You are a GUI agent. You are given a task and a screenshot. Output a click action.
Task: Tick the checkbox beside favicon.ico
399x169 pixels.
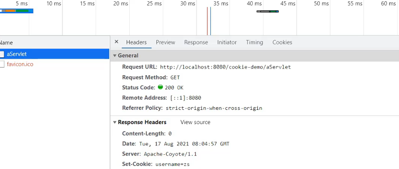coord(2,64)
